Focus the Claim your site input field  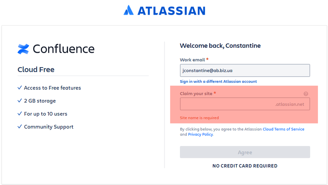click(227, 104)
